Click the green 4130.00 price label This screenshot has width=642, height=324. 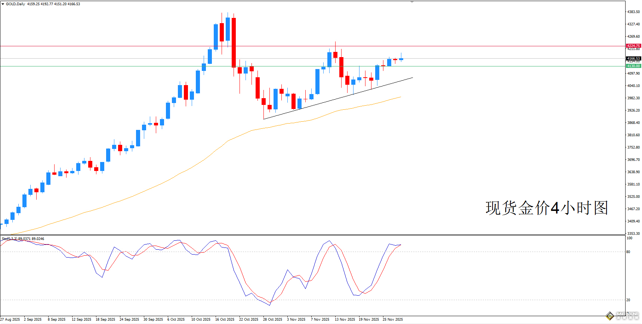click(x=633, y=66)
